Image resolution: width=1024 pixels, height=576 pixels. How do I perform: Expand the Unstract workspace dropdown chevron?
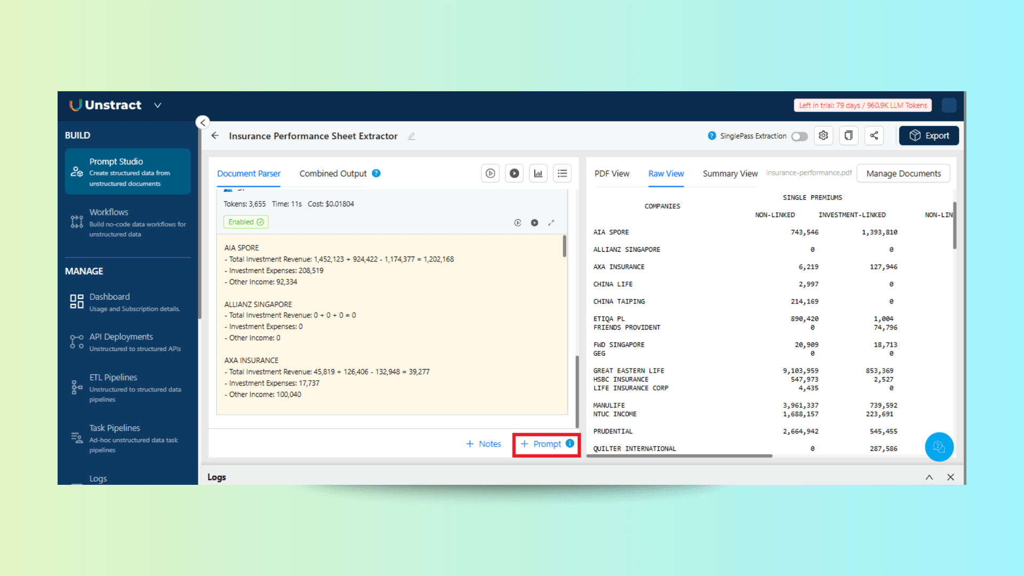point(157,105)
